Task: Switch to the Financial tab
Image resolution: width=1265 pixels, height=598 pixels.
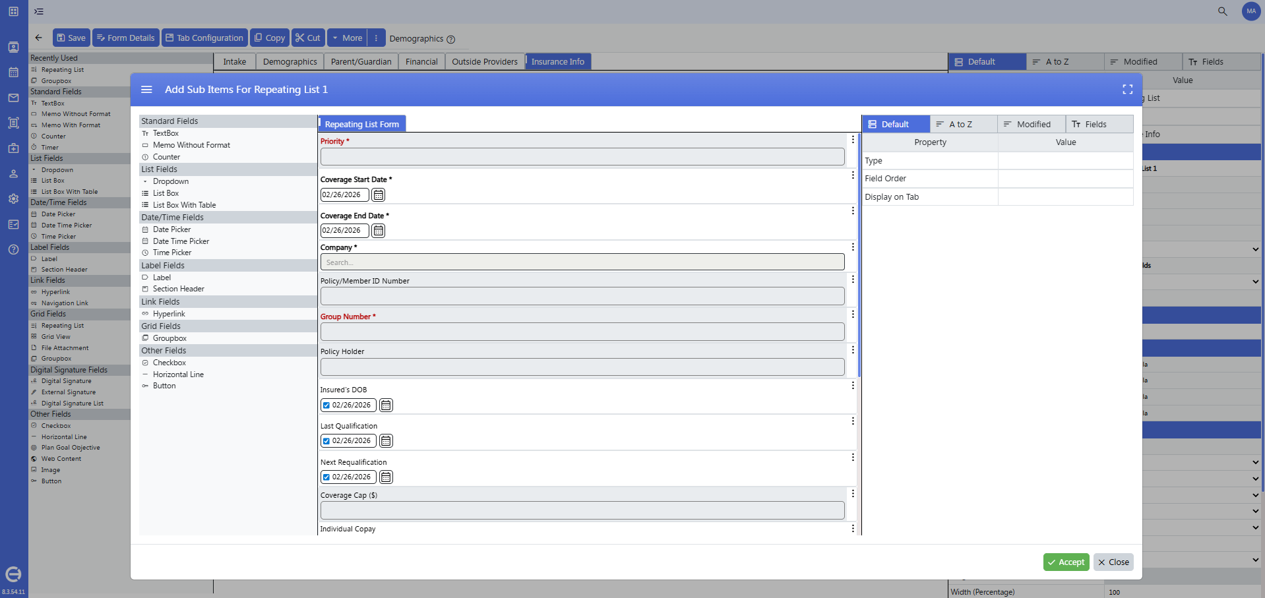Action: (421, 61)
